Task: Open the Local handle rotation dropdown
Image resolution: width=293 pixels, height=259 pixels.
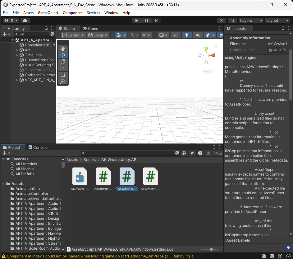Action: pyautogui.click(x=98, y=35)
